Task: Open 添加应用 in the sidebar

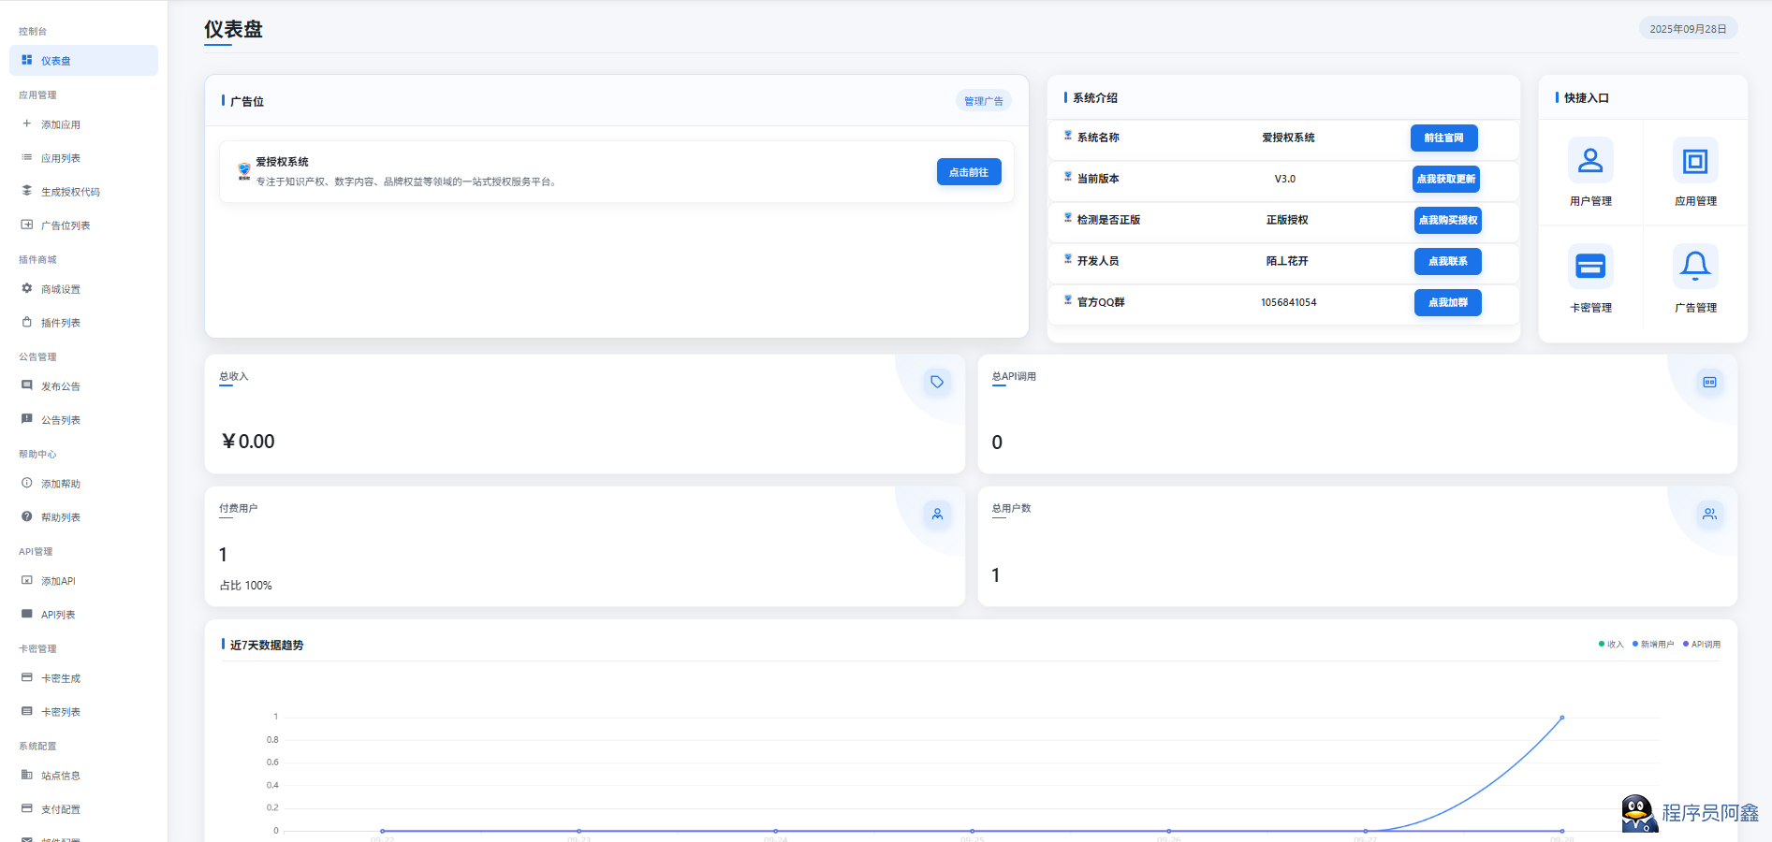Action: pos(61,124)
